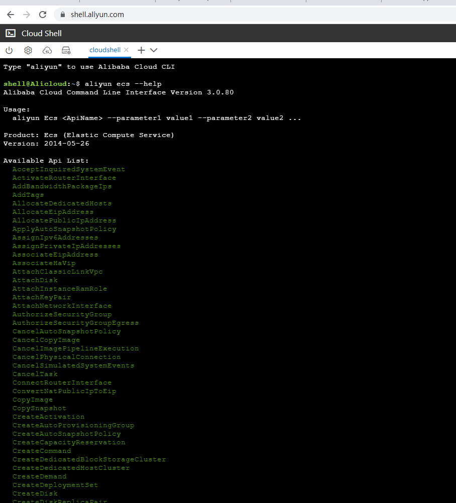This screenshot has width=456, height=503.
Task: Click CreateAutoSnapshotPolicy entry
Action: (x=66, y=434)
